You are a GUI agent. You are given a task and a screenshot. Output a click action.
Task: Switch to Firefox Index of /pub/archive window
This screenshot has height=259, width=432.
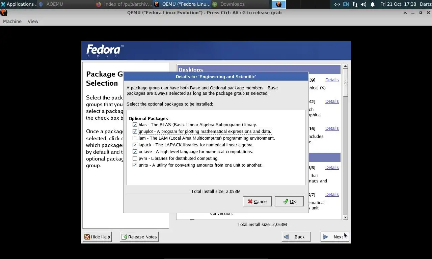(x=124, y=4)
